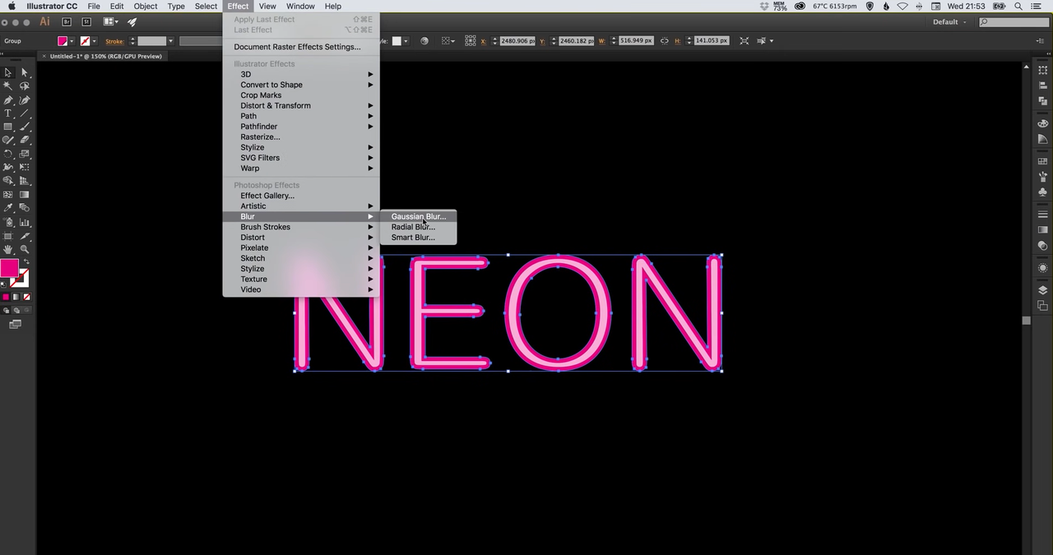
Task: Select the Type tool
Action: pyautogui.click(x=8, y=113)
